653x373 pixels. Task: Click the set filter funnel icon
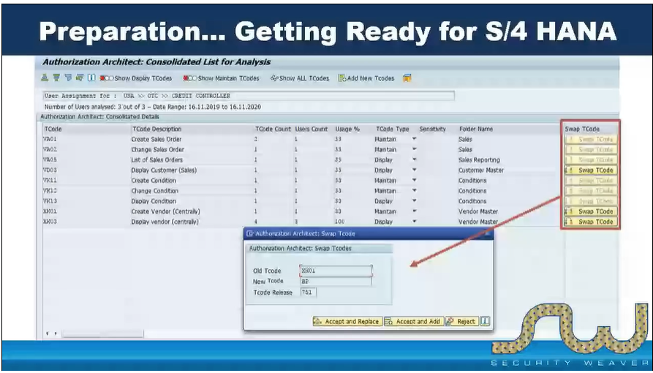click(68, 78)
